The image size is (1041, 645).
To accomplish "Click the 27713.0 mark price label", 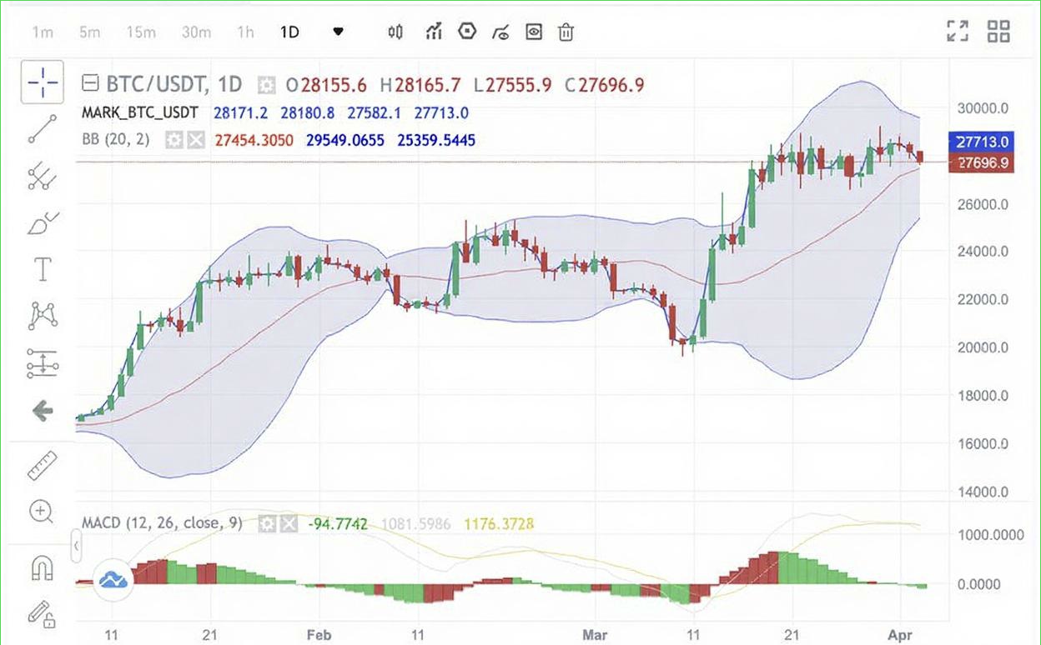I will tap(981, 141).
